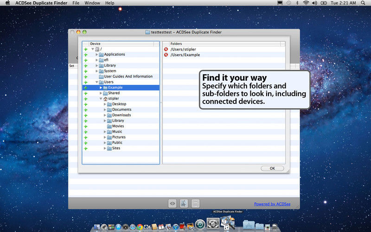Click the green plus next to Shared
Image resolution: width=371 pixels, height=232 pixels.
[x=86, y=93]
